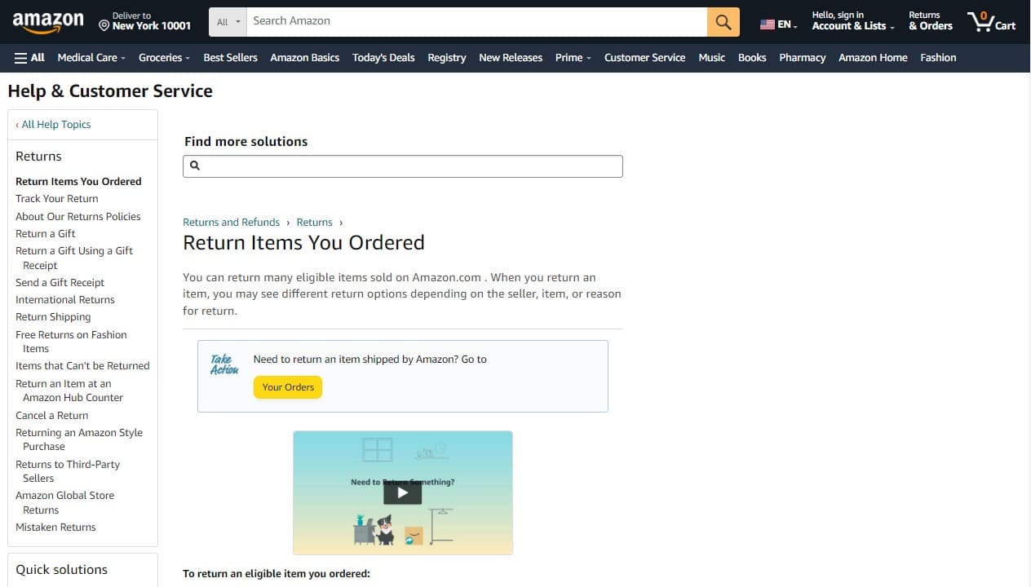
Task: Open the hamburger All menu
Action: pyautogui.click(x=29, y=57)
